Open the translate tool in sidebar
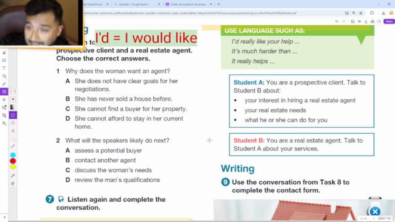 pyautogui.click(x=4, y=123)
